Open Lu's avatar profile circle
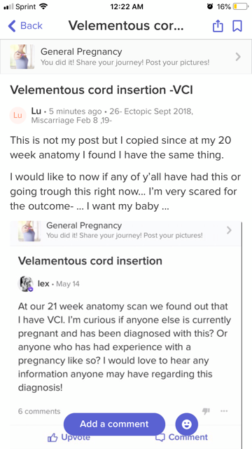 17,115
